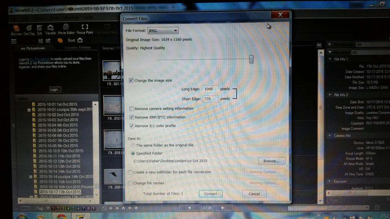
Task: Select folder 2015-10-17 17th Oct 2015
Action: click(x=60, y=192)
